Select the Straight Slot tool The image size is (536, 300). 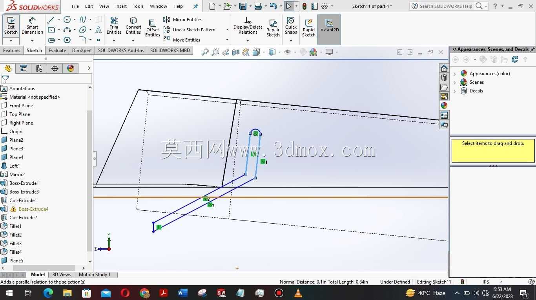pyautogui.click(x=51, y=40)
